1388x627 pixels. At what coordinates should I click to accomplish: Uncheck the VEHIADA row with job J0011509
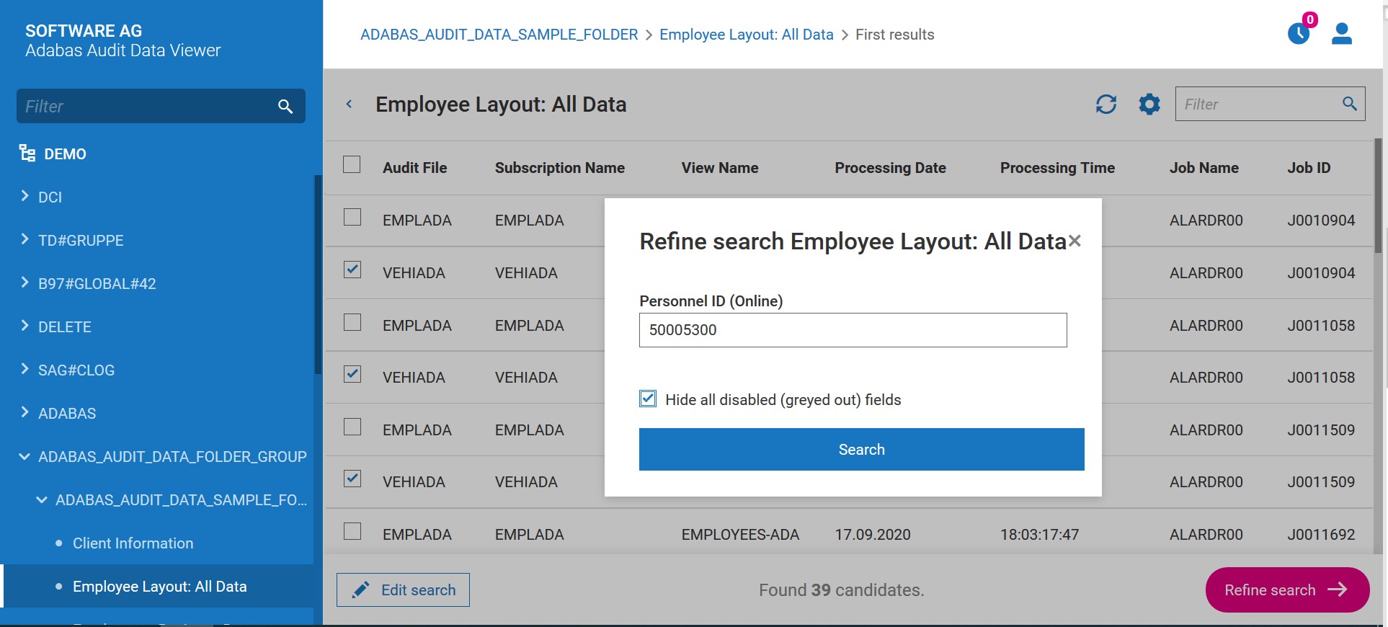[x=352, y=479]
